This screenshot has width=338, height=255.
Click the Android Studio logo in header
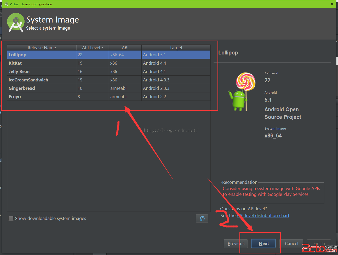16,23
